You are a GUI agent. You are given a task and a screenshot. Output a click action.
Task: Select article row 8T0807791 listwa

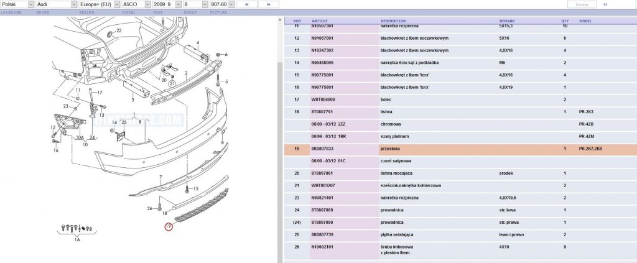460,112
